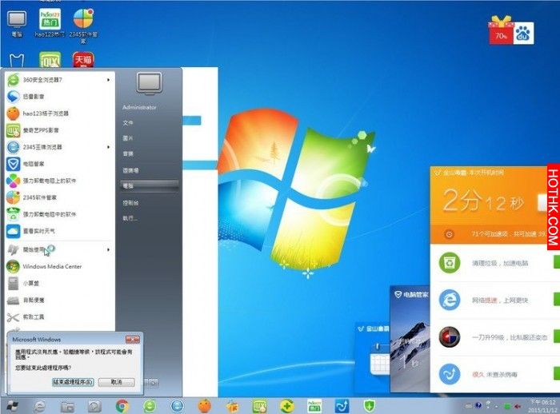Click the green recycle-bin 清理垃圾 icon

tap(450, 263)
